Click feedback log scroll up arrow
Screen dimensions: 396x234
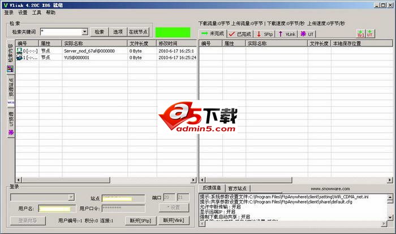[x=390, y=197]
